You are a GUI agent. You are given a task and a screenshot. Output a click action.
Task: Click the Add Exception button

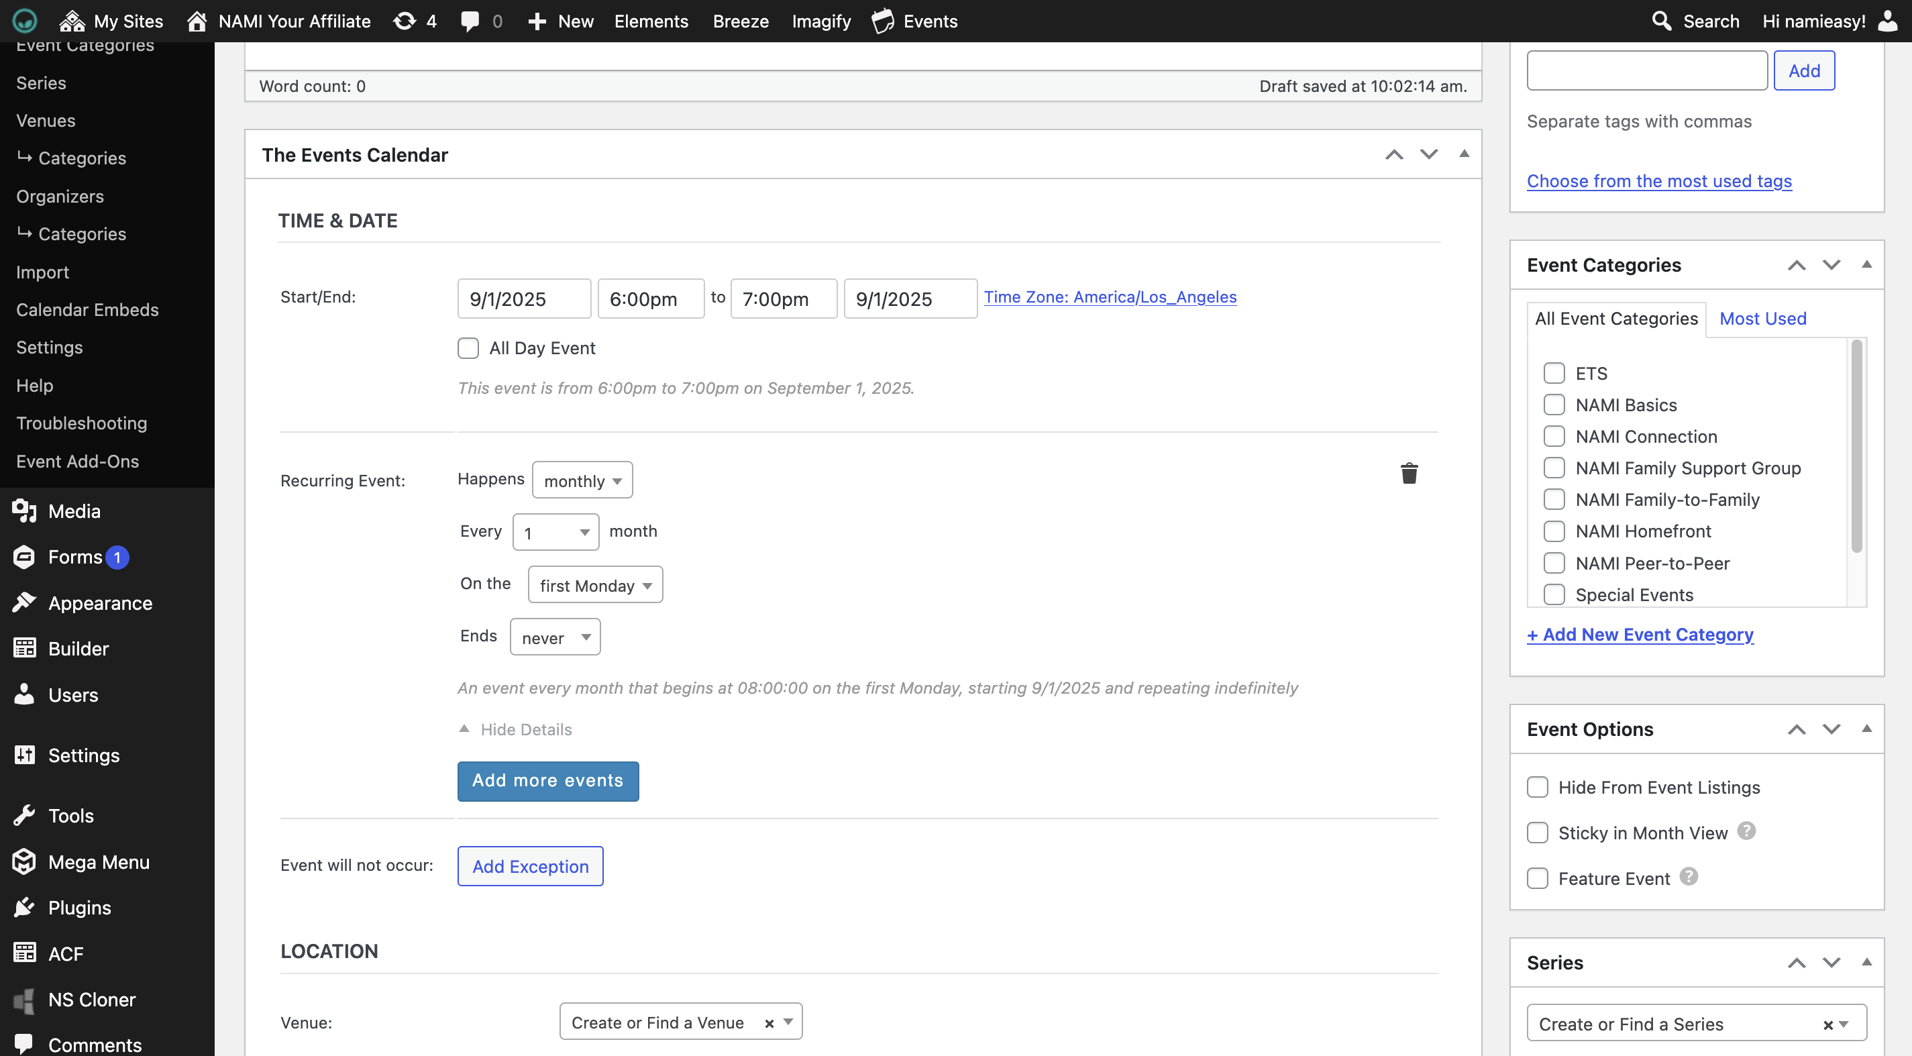530,867
